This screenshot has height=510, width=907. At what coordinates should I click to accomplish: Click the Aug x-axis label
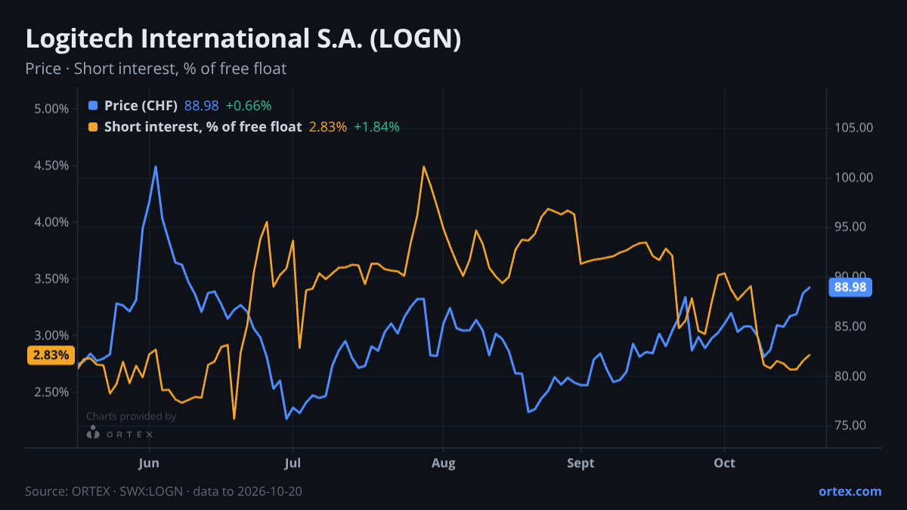[444, 462]
